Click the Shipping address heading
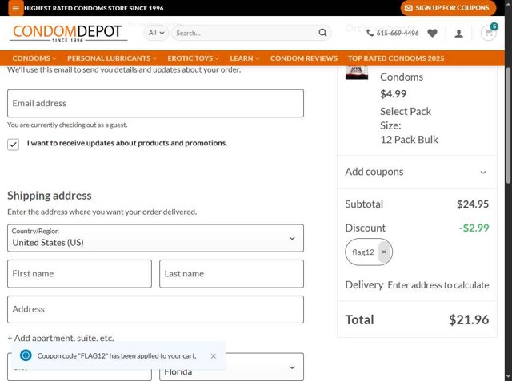Screen dimensions: 512x381 coord(50,196)
